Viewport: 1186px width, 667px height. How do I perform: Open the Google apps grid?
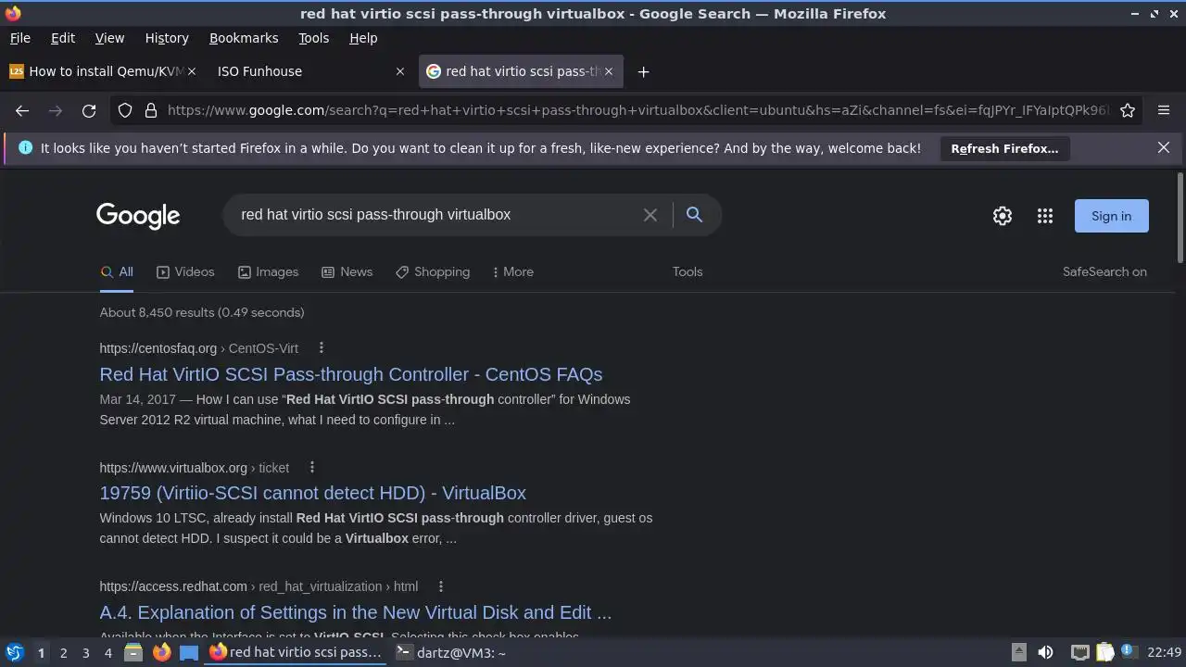tap(1045, 216)
